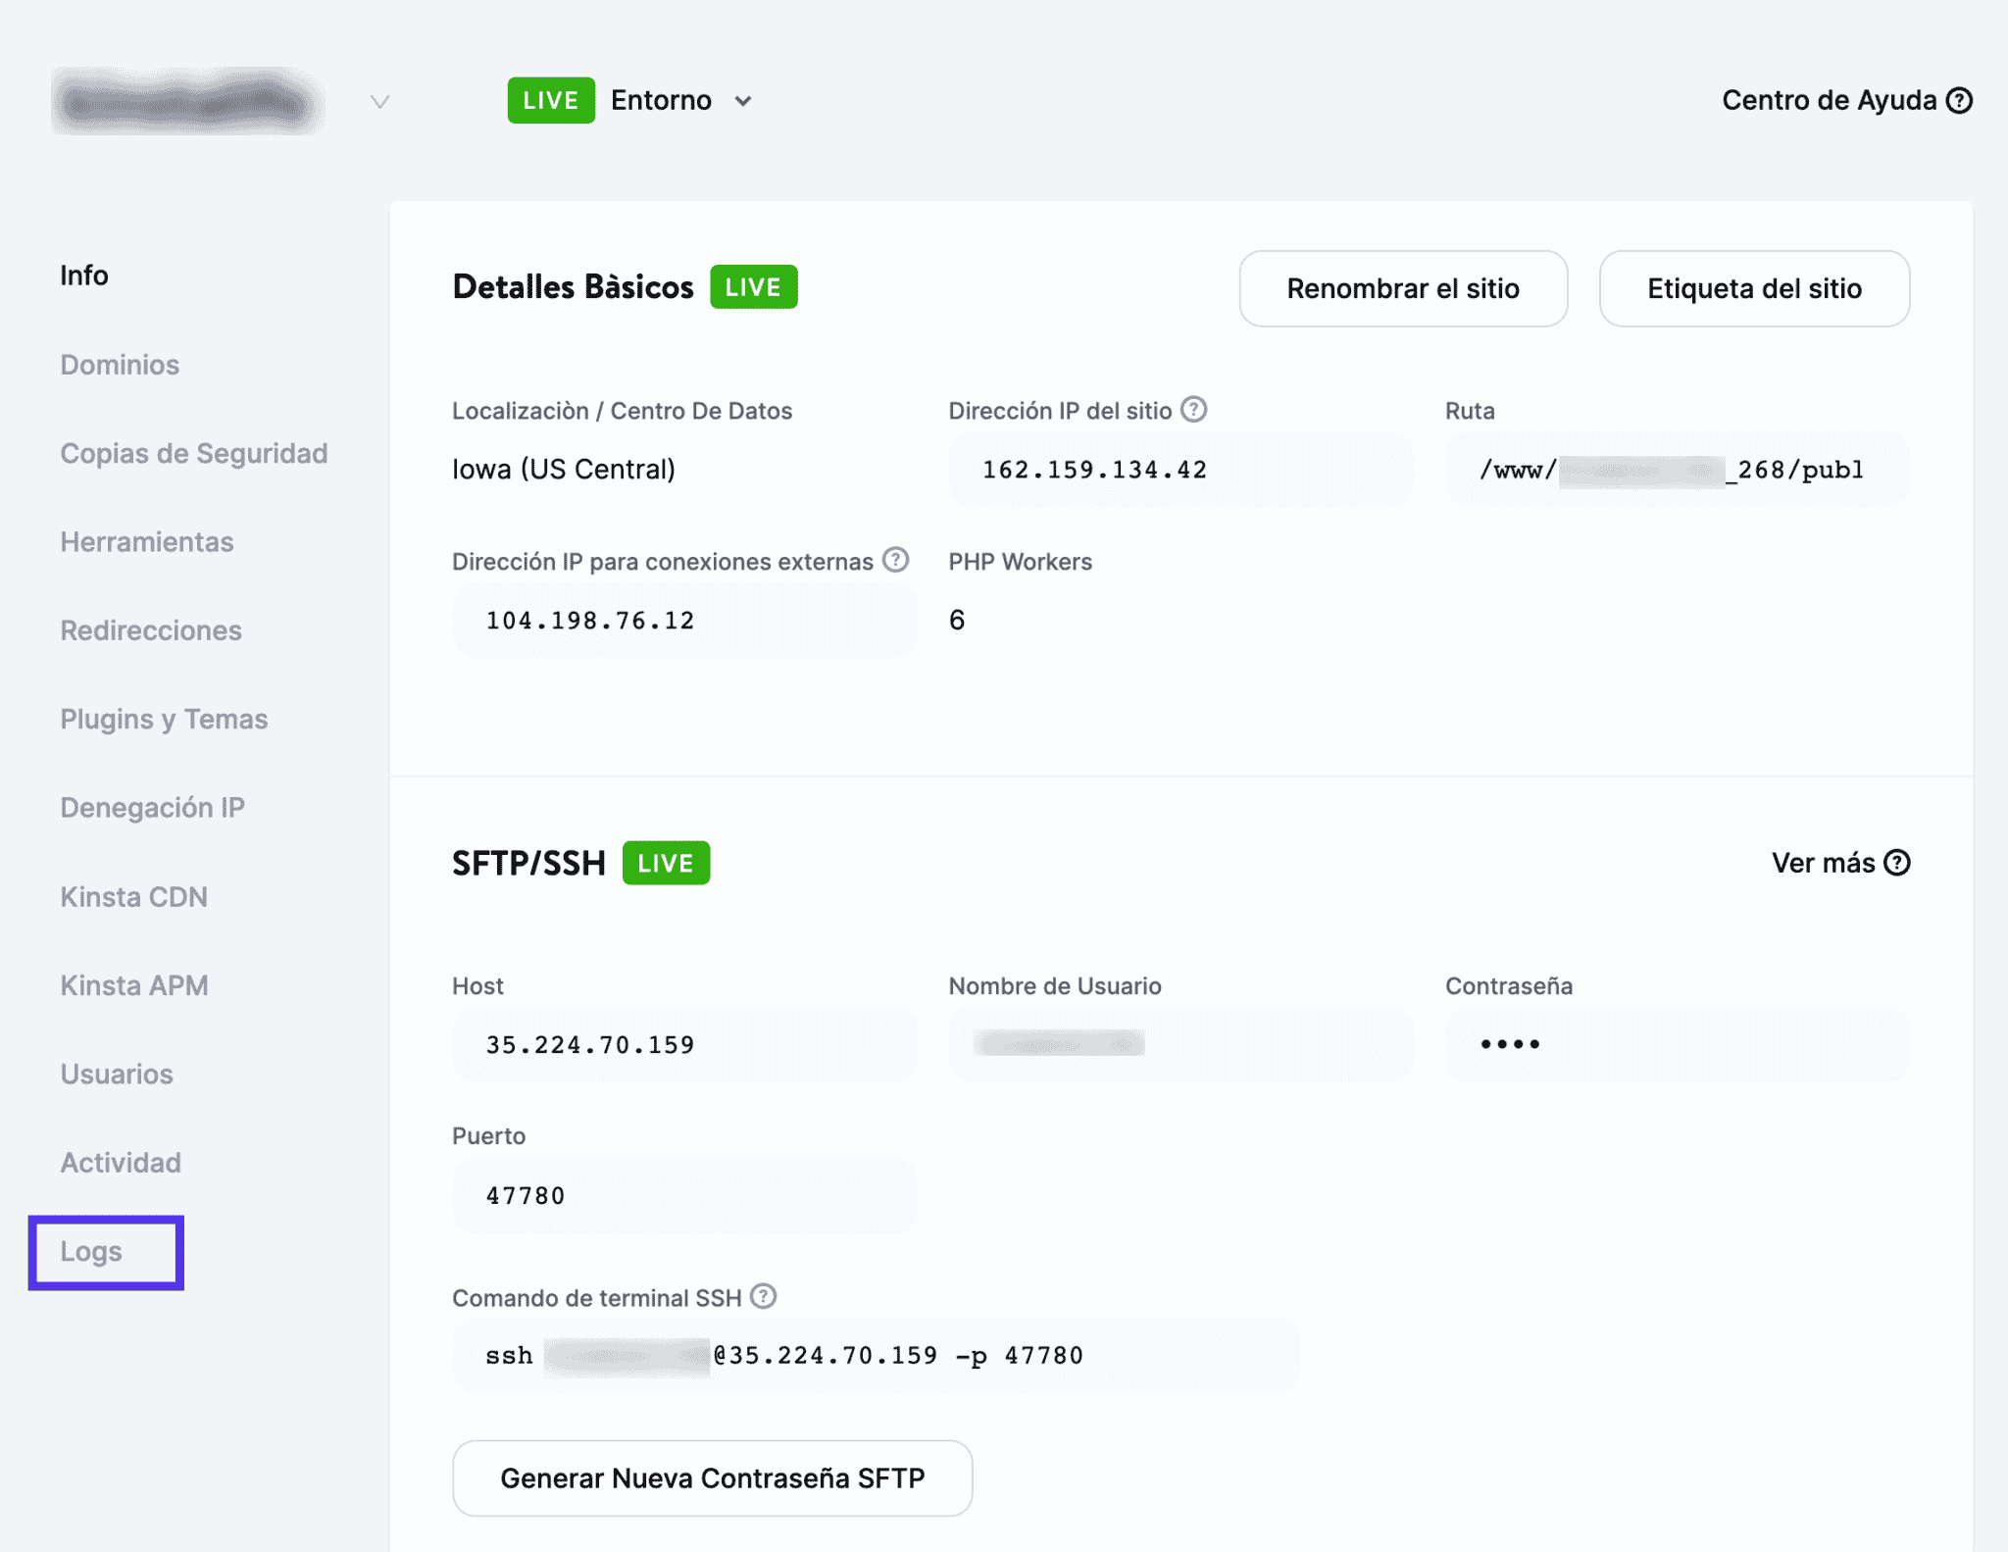Click external IP 104.198.76.12 field
This screenshot has width=2008, height=1552.
684,621
